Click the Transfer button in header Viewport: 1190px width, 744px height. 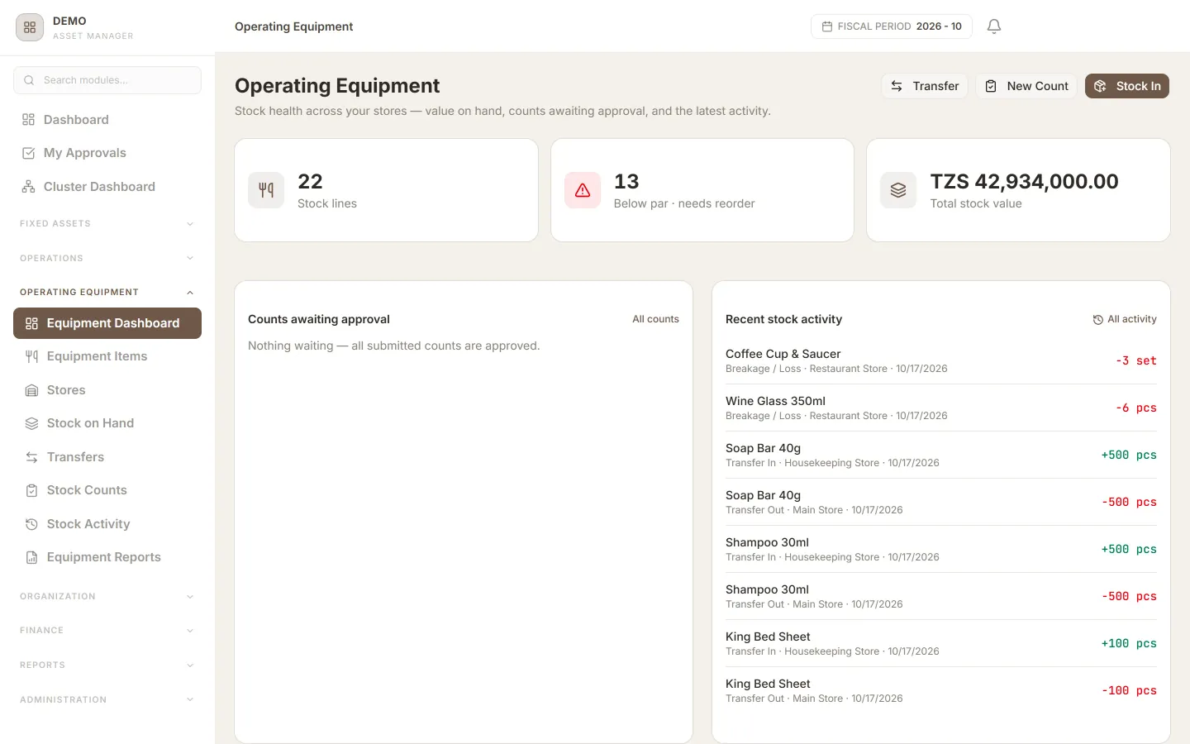point(925,86)
